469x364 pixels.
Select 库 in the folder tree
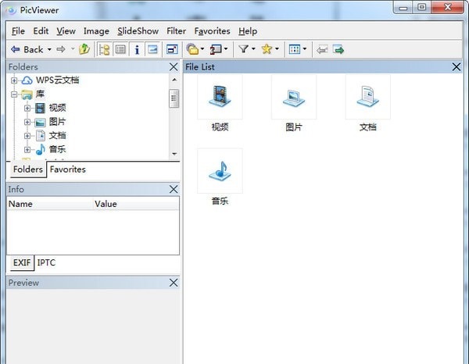click(40, 95)
